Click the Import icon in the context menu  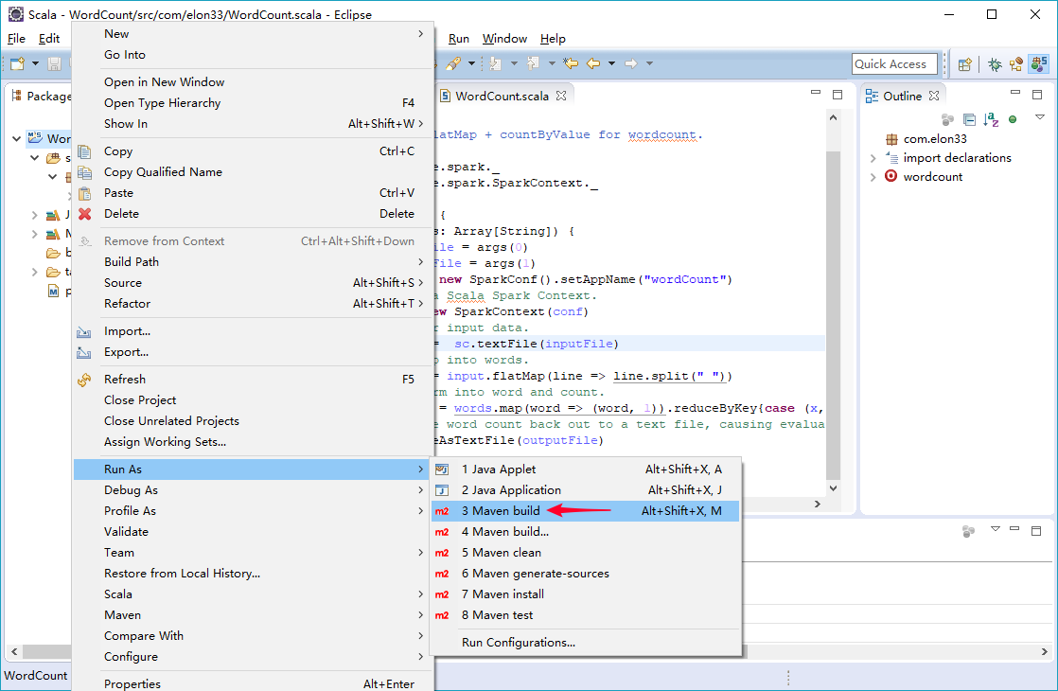(x=83, y=331)
